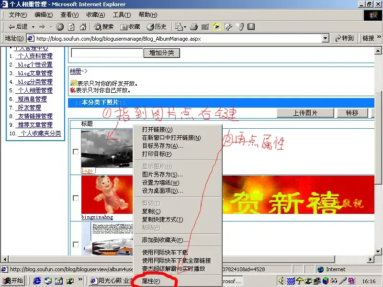Open the History (历史) toolbar button
The width and height of the screenshot is (383, 287).
coord(157,27)
